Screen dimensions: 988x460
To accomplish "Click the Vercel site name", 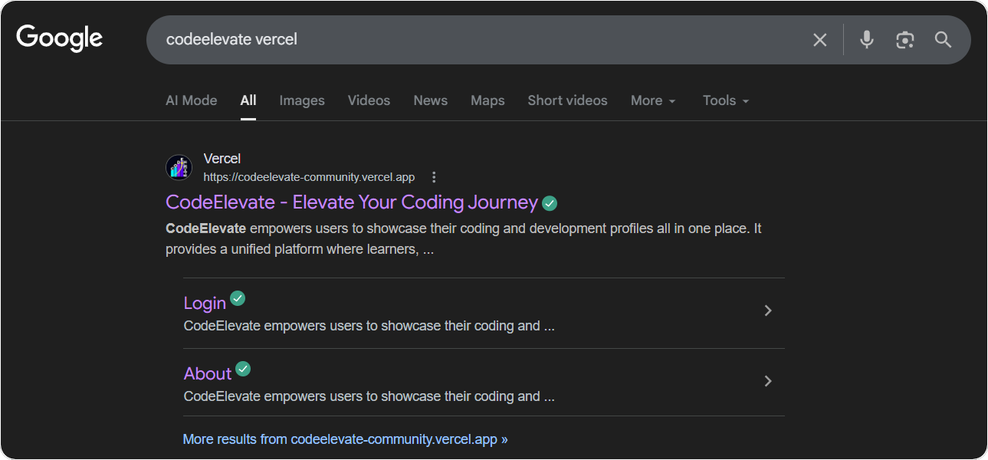I will click(222, 159).
